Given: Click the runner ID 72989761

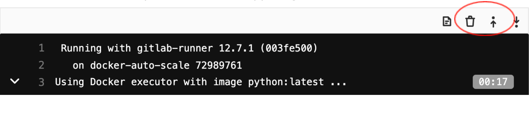Looking at the screenshot, I should (218, 65).
